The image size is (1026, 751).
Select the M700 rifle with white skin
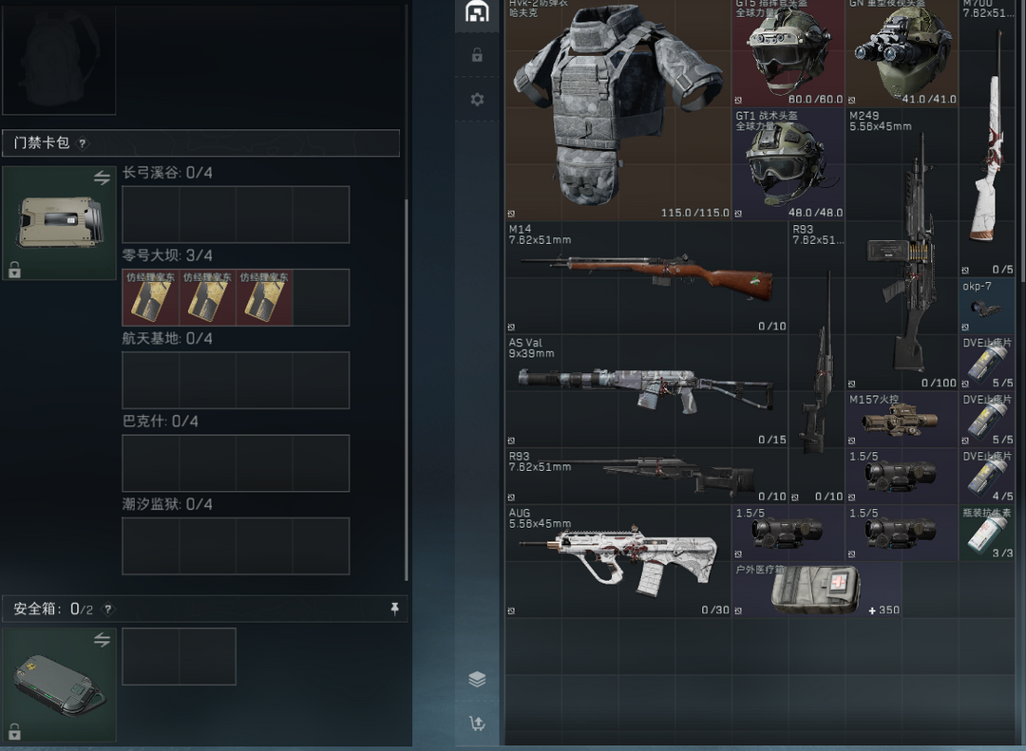point(987,138)
